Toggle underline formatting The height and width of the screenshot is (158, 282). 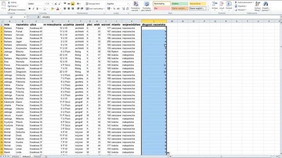pos(37,9)
